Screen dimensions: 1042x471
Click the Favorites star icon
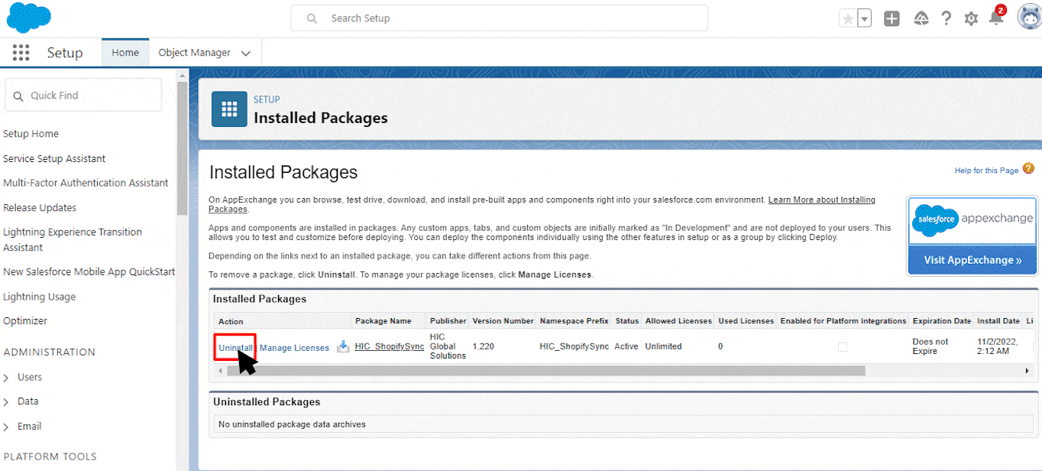(x=848, y=19)
